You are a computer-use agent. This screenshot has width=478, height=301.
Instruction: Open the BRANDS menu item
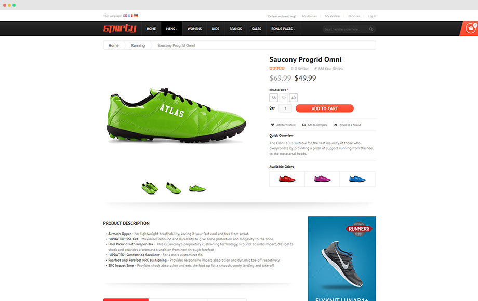tap(236, 29)
